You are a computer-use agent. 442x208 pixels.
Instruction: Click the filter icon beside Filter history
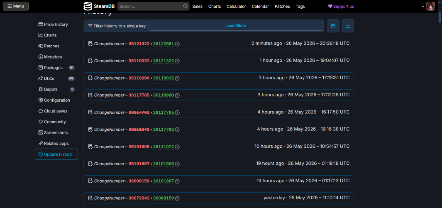[90, 26]
